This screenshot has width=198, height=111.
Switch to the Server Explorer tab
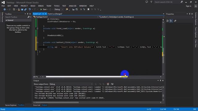pos(11,105)
